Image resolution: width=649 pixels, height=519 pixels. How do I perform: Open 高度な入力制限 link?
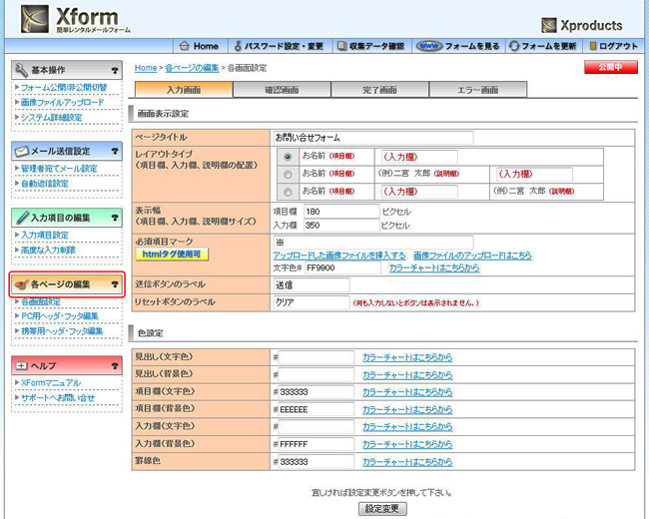[x=49, y=250]
